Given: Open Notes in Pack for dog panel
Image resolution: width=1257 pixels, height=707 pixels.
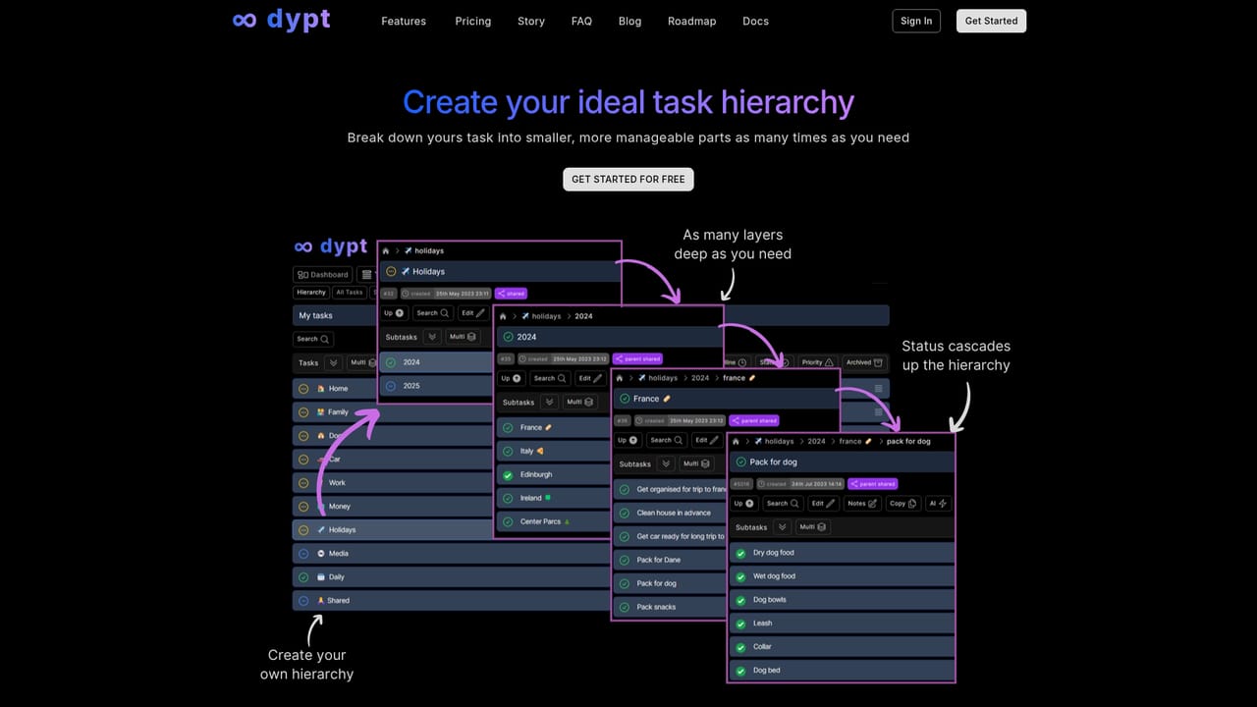Looking at the screenshot, I should 861,504.
